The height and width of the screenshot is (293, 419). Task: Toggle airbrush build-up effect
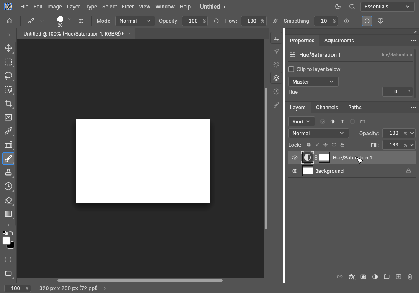pos(275,21)
